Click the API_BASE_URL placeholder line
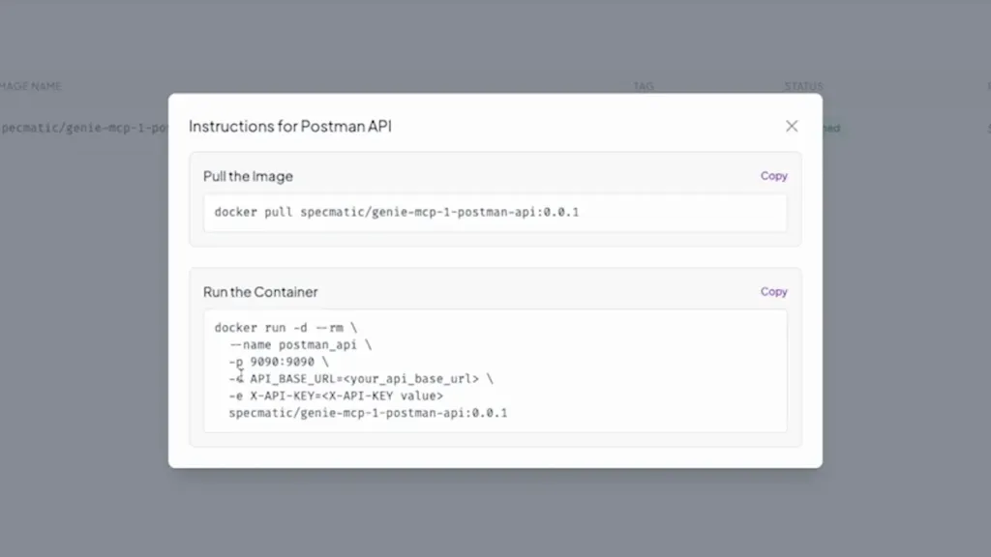This screenshot has width=991, height=557. click(x=360, y=379)
